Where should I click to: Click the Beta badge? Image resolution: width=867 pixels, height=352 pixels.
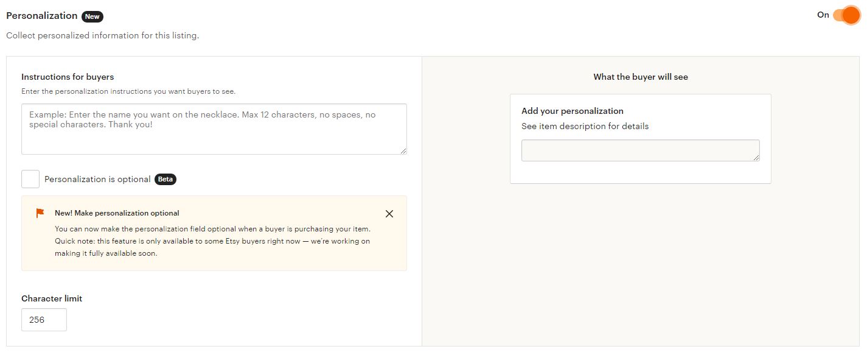[165, 180]
